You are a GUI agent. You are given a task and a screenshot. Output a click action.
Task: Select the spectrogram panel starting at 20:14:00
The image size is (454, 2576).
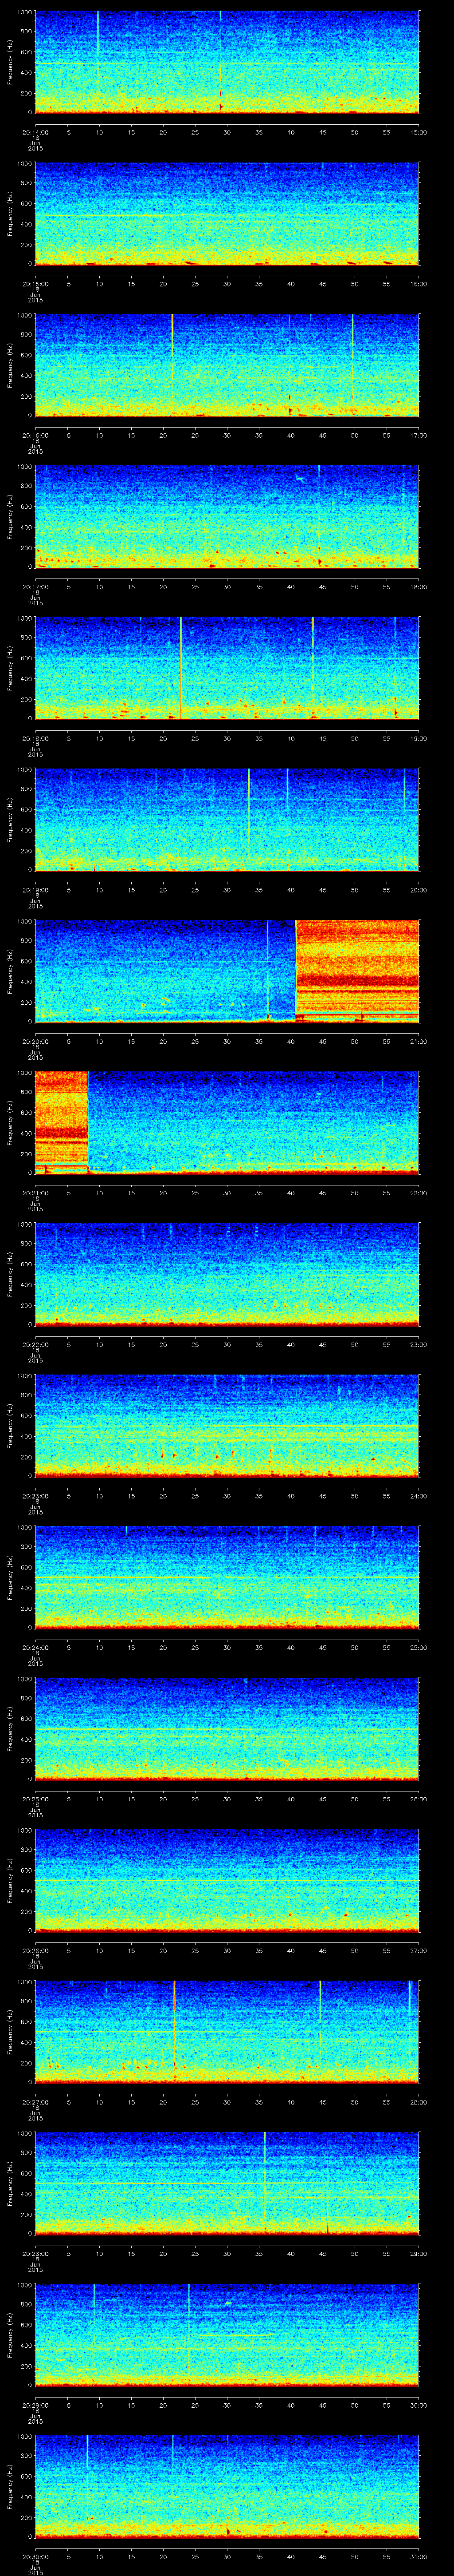click(227, 62)
